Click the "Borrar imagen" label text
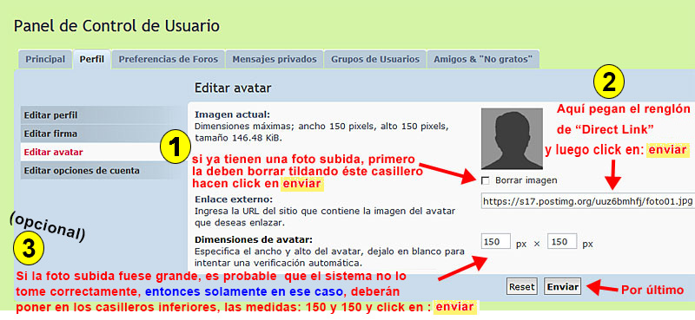This screenshot has height=320, width=695. click(x=526, y=180)
